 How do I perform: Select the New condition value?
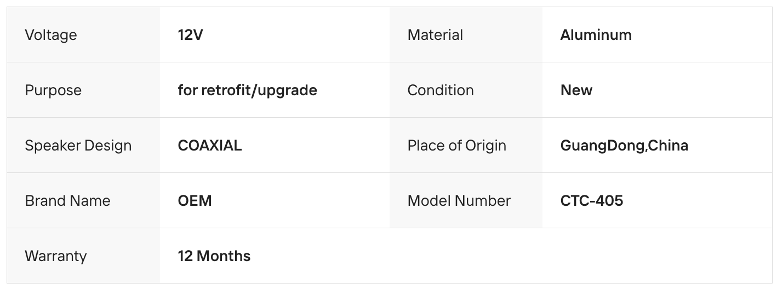576,90
